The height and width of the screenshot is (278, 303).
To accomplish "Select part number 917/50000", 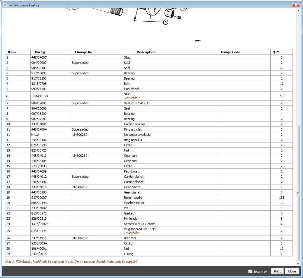I will (x=39, y=73).
